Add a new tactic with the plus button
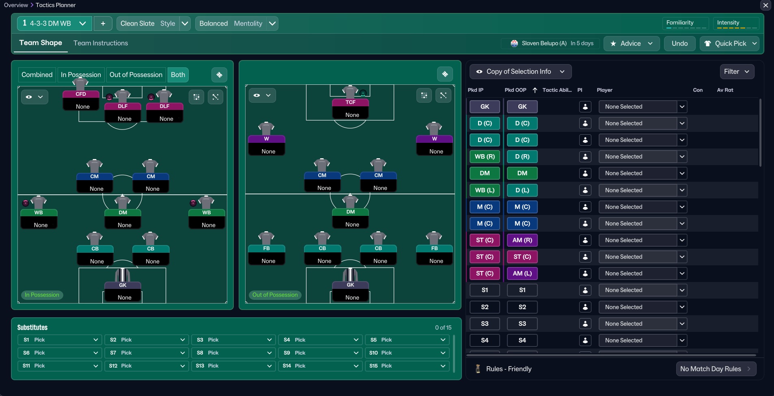774x396 pixels. click(x=103, y=24)
